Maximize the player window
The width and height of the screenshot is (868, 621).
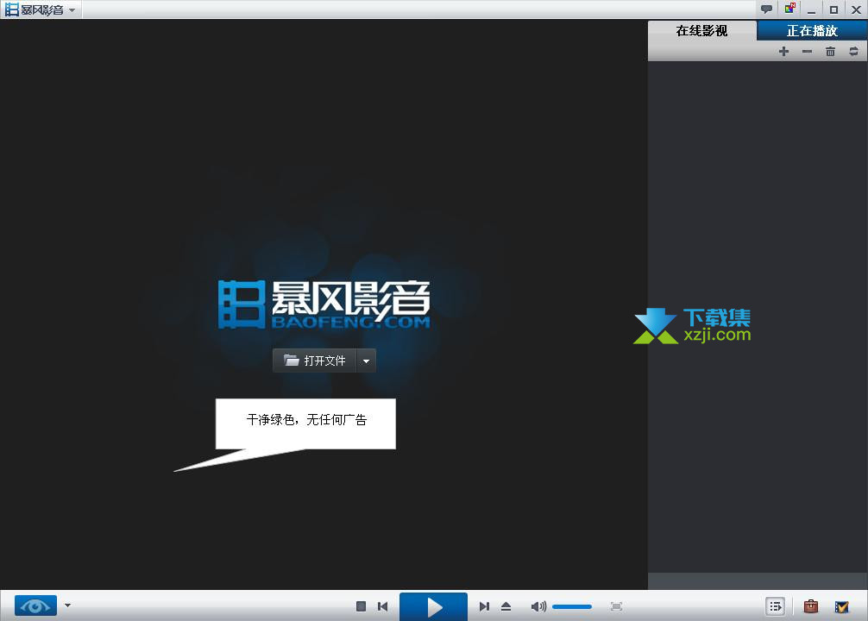[x=833, y=9]
